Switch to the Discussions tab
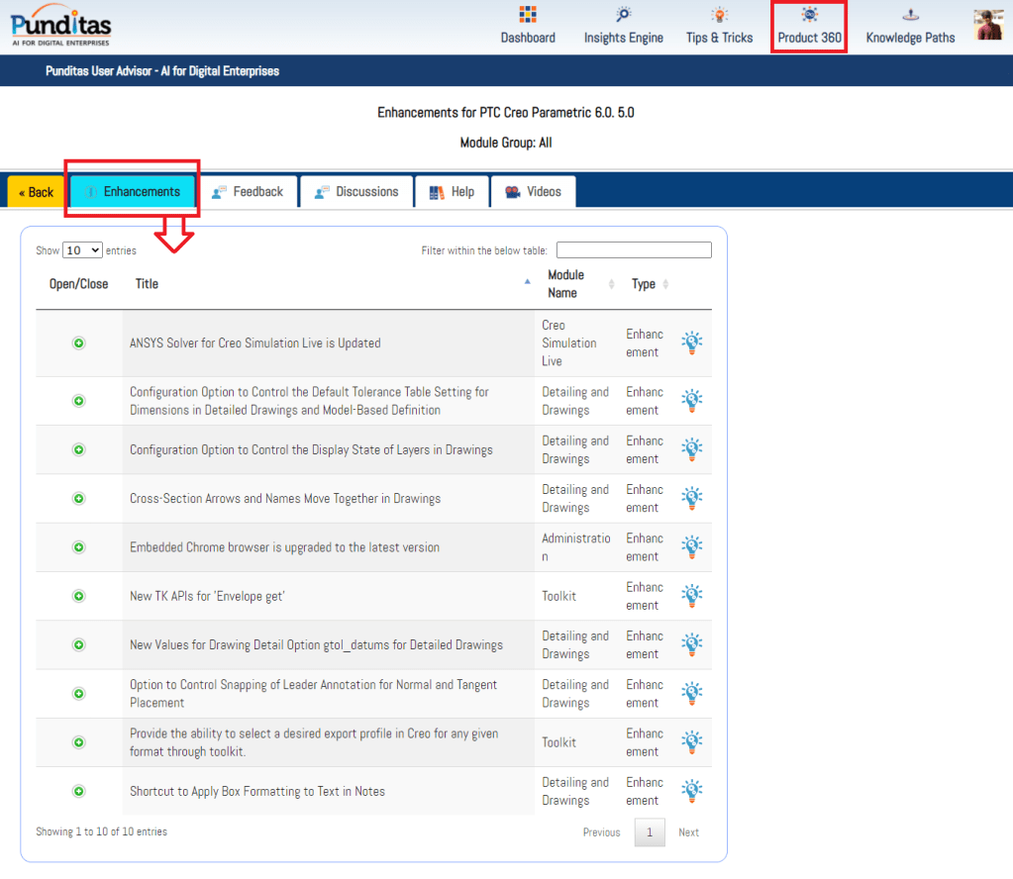The image size is (1013, 879). click(x=356, y=192)
